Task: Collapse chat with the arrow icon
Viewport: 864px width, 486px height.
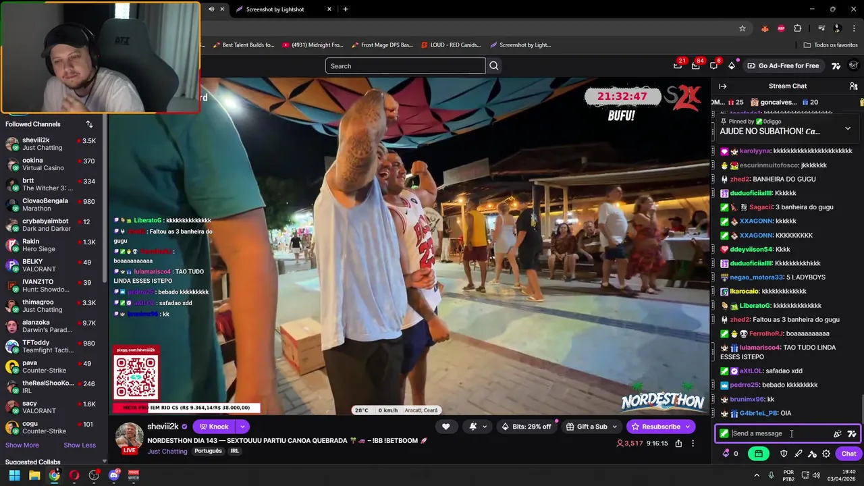Action: 722,86
